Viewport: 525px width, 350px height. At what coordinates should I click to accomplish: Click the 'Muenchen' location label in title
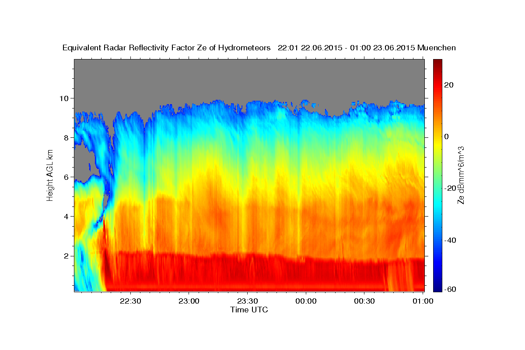pos(437,48)
